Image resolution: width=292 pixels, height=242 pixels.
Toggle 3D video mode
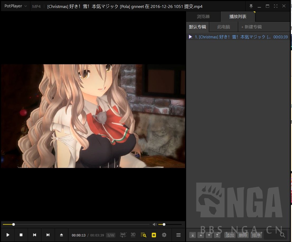(x=133, y=235)
